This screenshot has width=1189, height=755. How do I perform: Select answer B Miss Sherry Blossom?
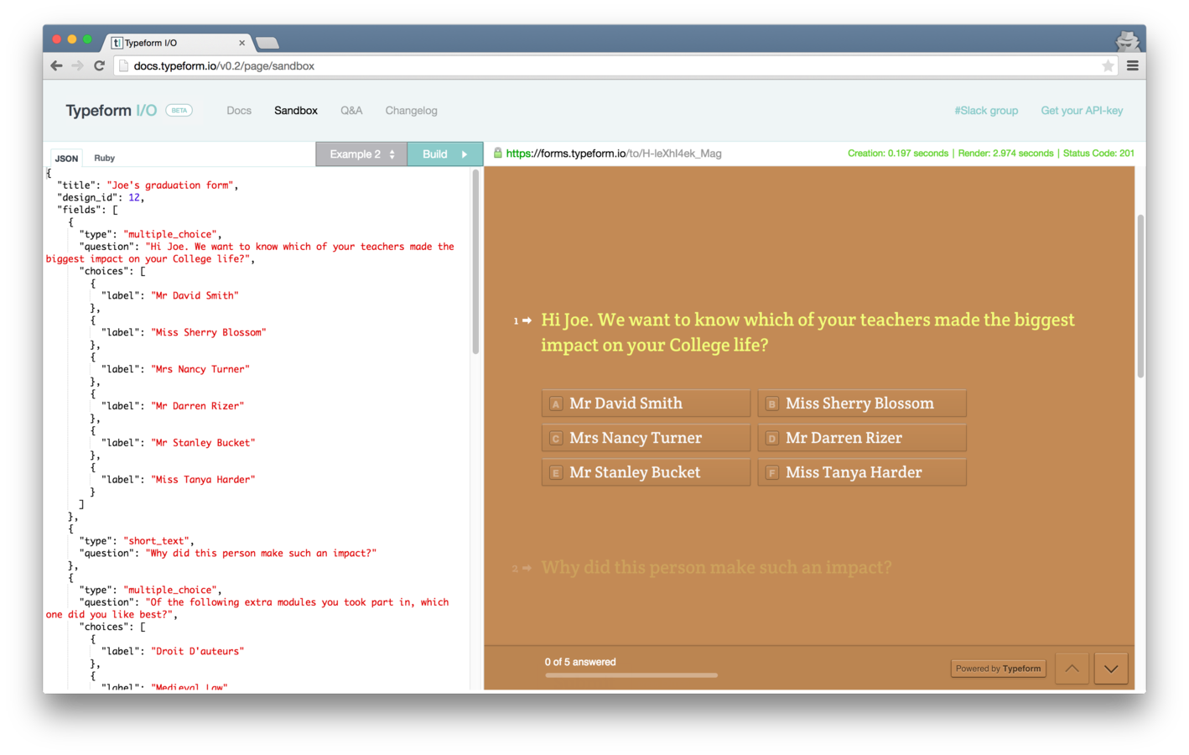click(862, 404)
